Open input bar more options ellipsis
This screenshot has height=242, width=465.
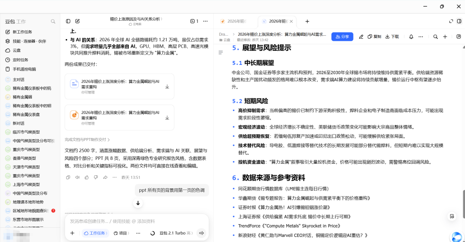[138, 233]
